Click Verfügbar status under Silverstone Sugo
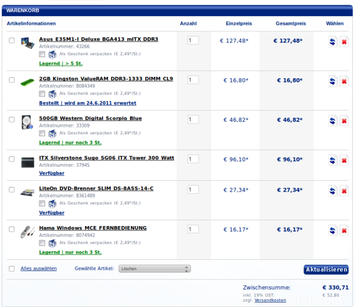Image resolution: width=355 pixels, height=307 pixels. click(x=52, y=173)
